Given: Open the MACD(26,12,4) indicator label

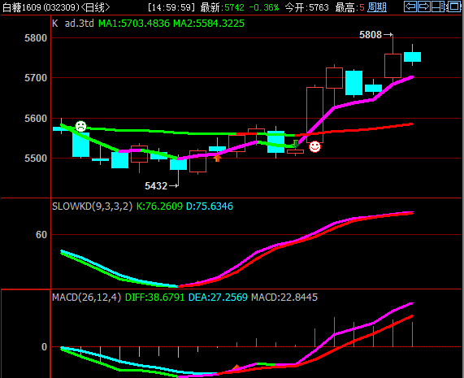Looking at the screenshot, I should pyautogui.click(x=87, y=298).
